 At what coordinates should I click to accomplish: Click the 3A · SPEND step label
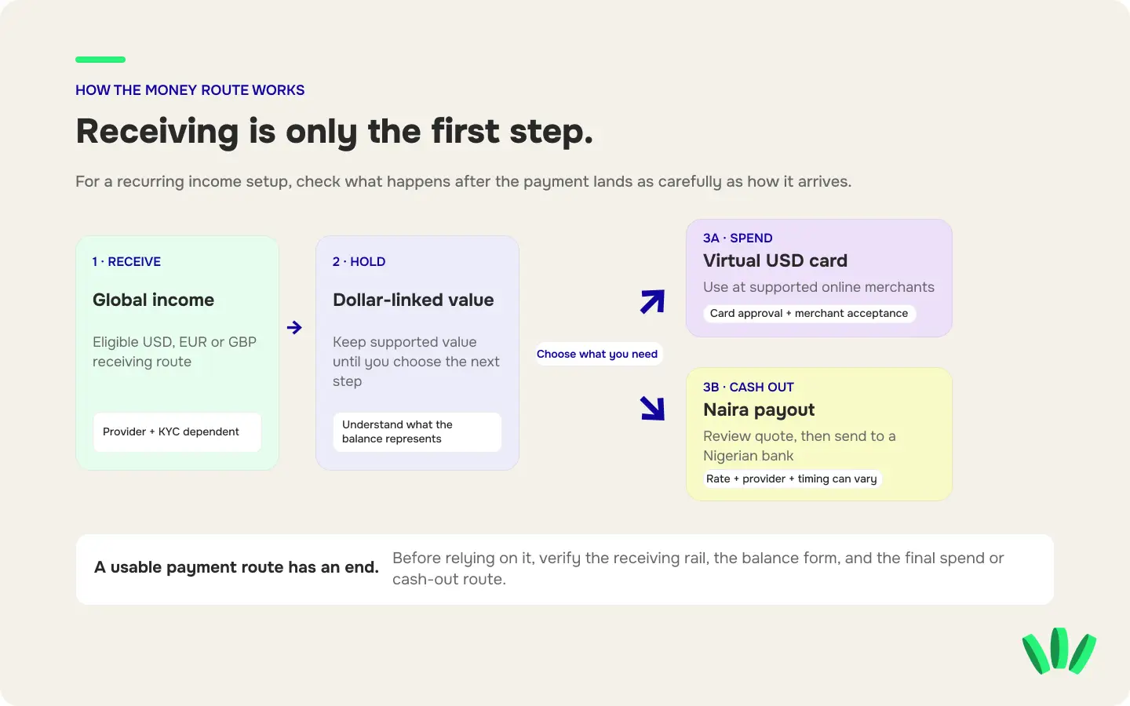tap(738, 238)
